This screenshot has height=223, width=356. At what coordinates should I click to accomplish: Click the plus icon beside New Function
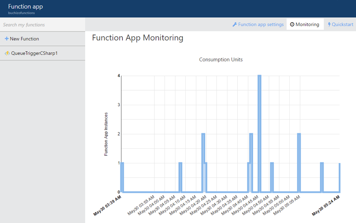click(7, 39)
